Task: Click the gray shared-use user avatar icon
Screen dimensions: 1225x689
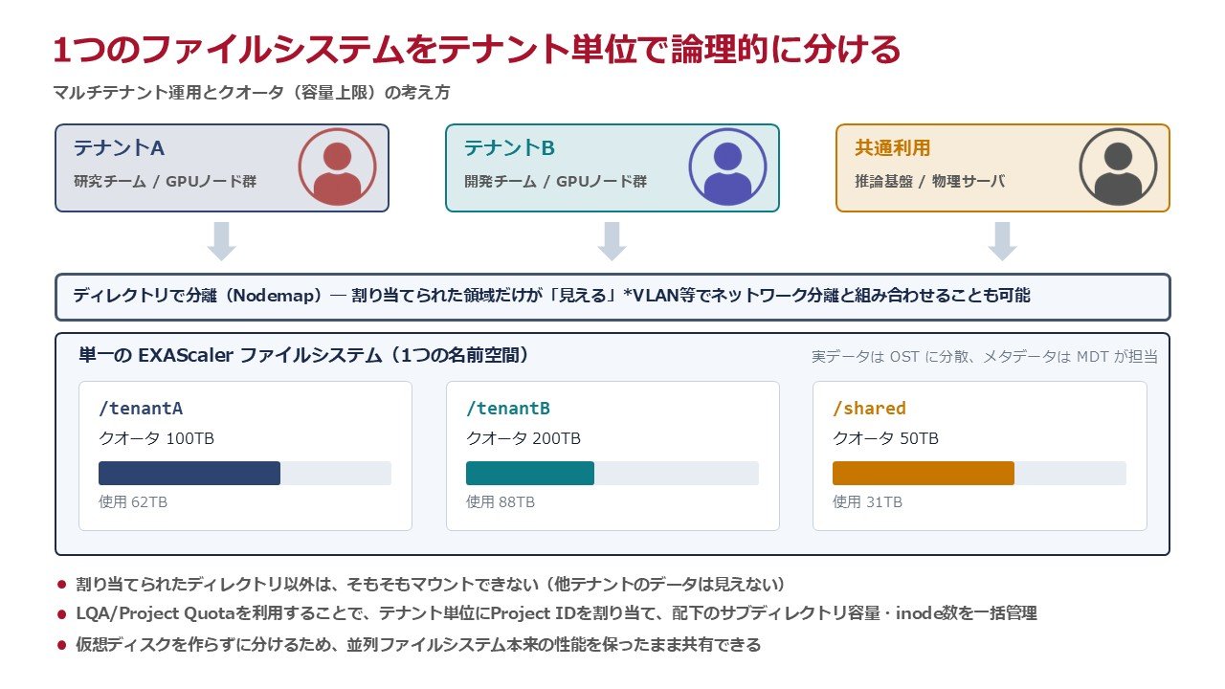Action: coord(1118,167)
